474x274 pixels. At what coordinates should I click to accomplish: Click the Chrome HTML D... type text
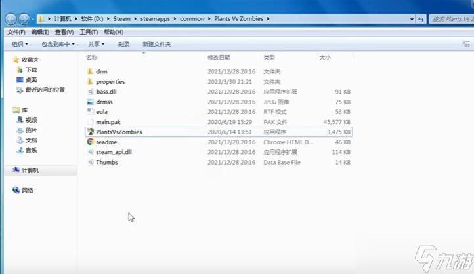tap(288, 142)
